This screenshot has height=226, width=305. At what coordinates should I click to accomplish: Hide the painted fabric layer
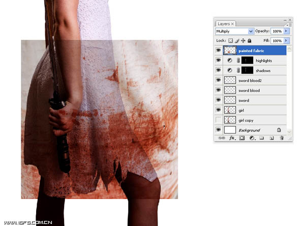[219, 50]
